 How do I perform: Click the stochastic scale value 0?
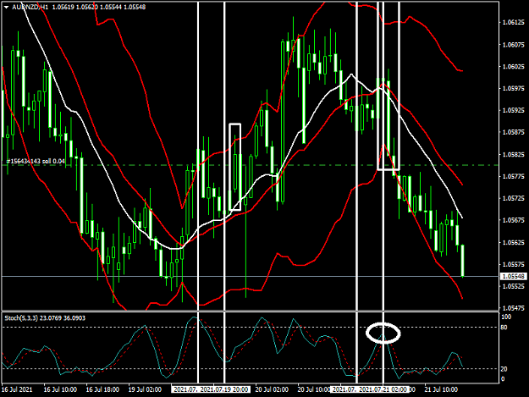pos(503,379)
